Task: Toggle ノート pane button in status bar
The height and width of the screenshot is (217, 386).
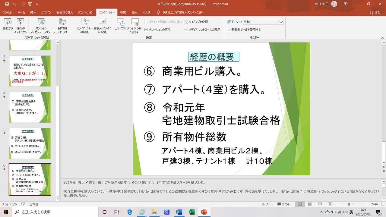Action: coord(267,204)
